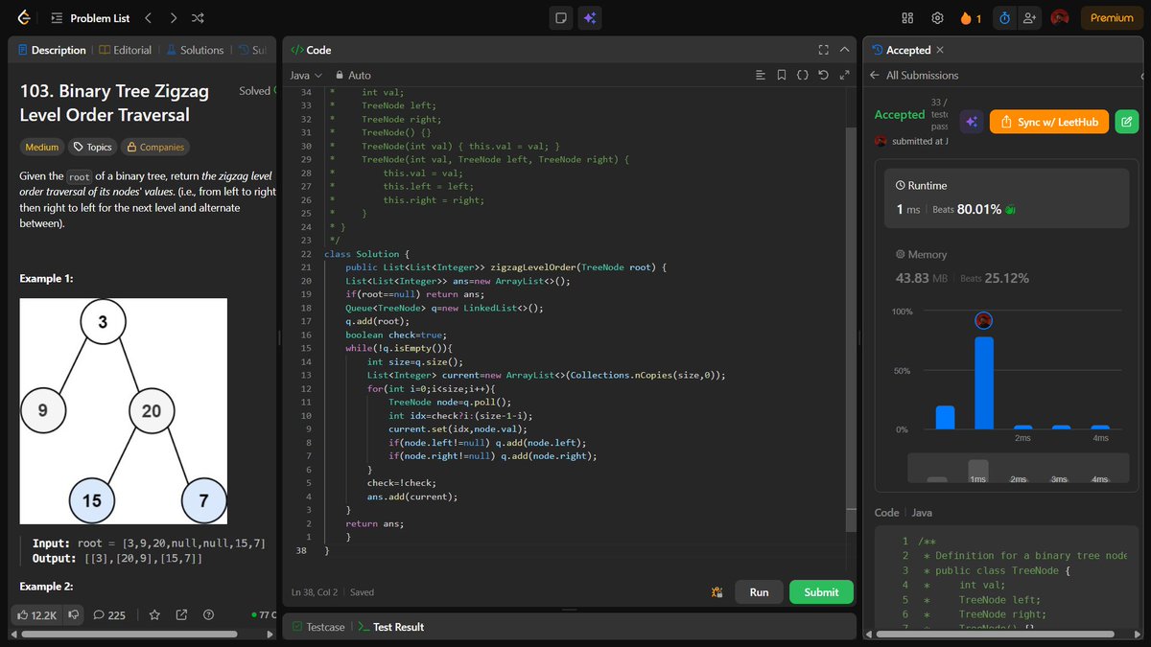Switch to the Solutions tab
The image size is (1151, 647).
click(x=195, y=50)
